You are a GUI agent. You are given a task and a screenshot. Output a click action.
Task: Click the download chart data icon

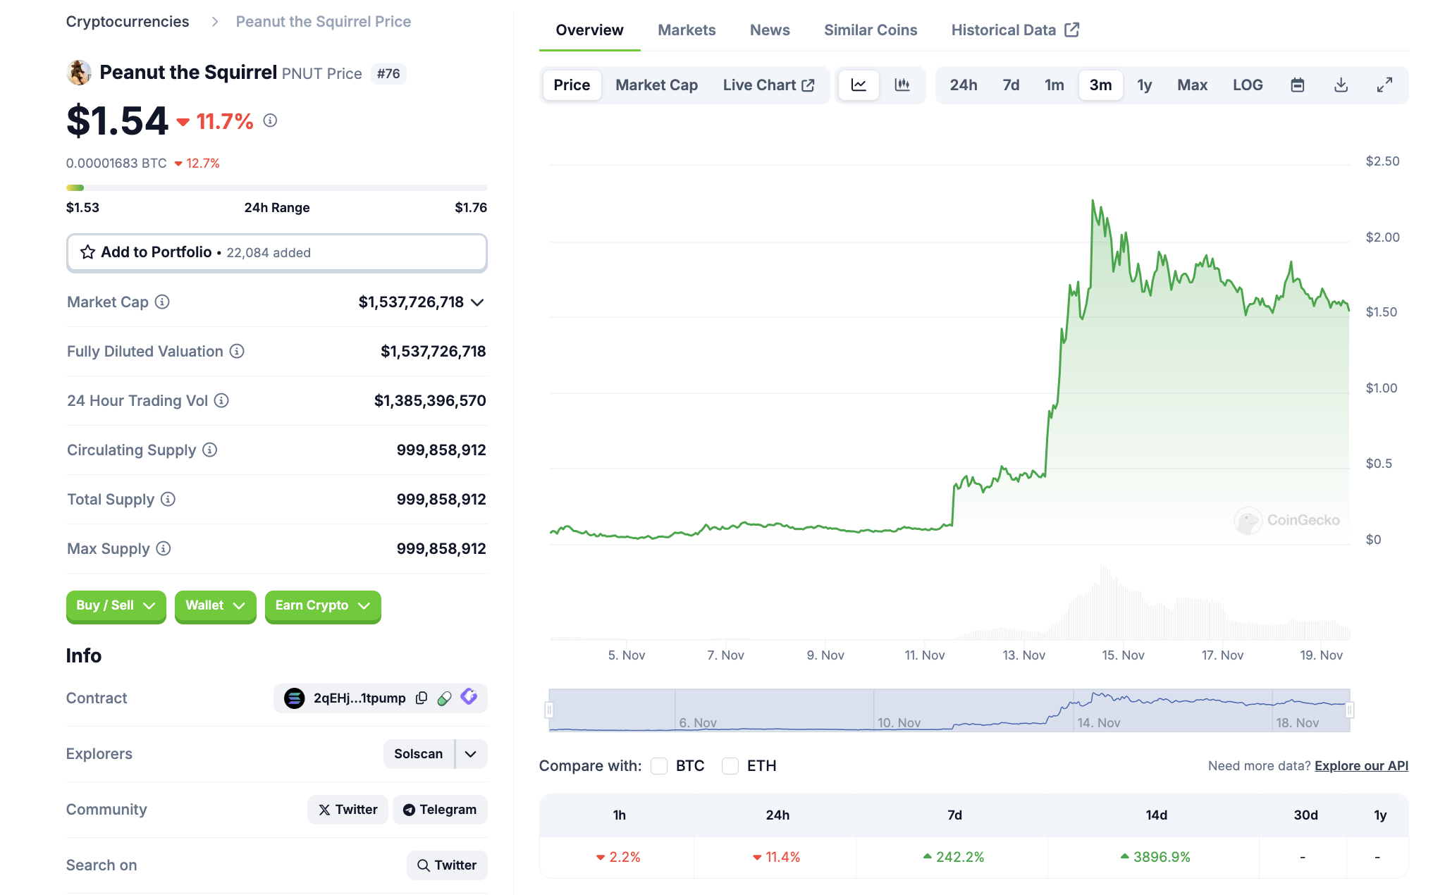point(1341,85)
